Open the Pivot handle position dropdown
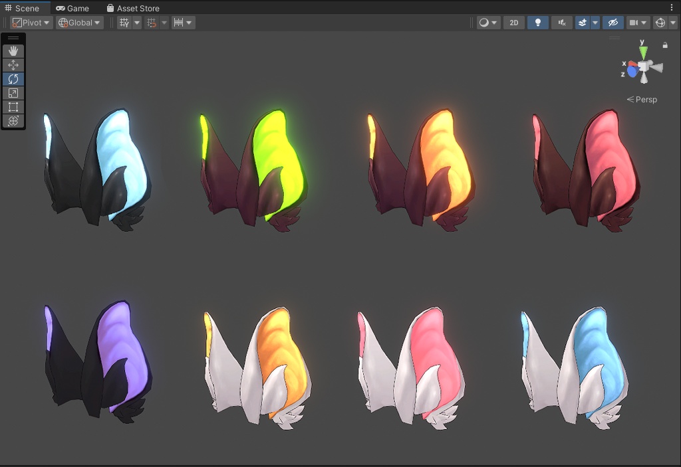Screen dimensions: 681x467 point(30,22)
